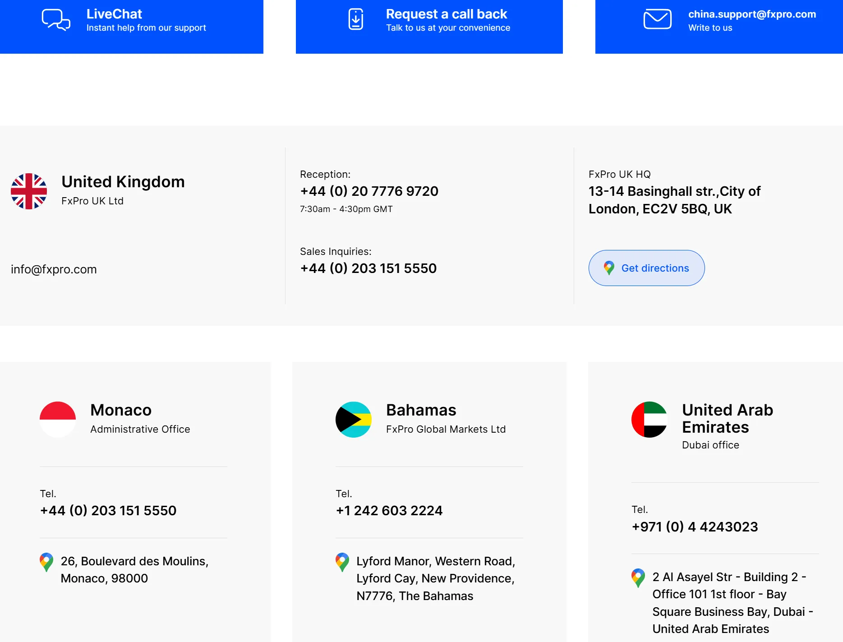Click the FxPro Global Markets Ltd label
Screen dimensions: 843x642
click(x=446, y=430)
